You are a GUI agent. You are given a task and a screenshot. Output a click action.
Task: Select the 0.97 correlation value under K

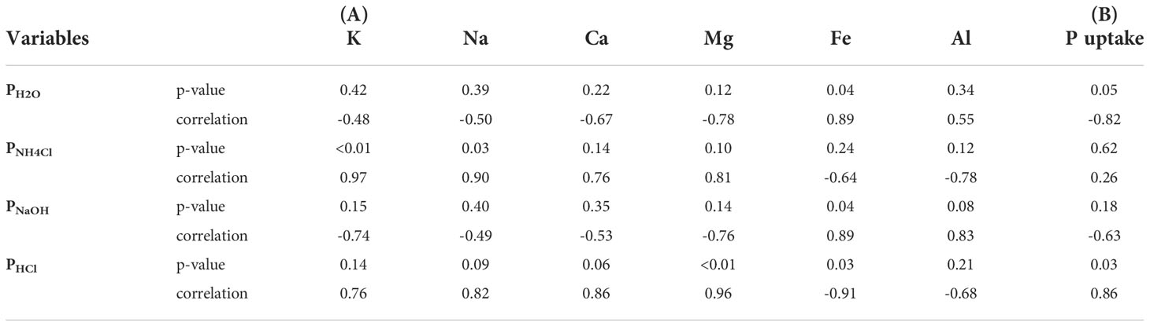pyautogui.click(x=354, y=178)
